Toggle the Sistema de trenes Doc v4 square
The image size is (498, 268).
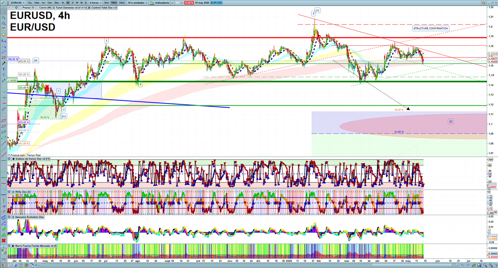pyautogui.click(x=13, y=159)
